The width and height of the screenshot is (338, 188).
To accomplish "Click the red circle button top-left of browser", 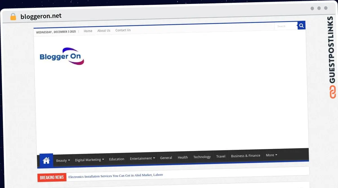I will pyautogui.click(x=312, y=8).
